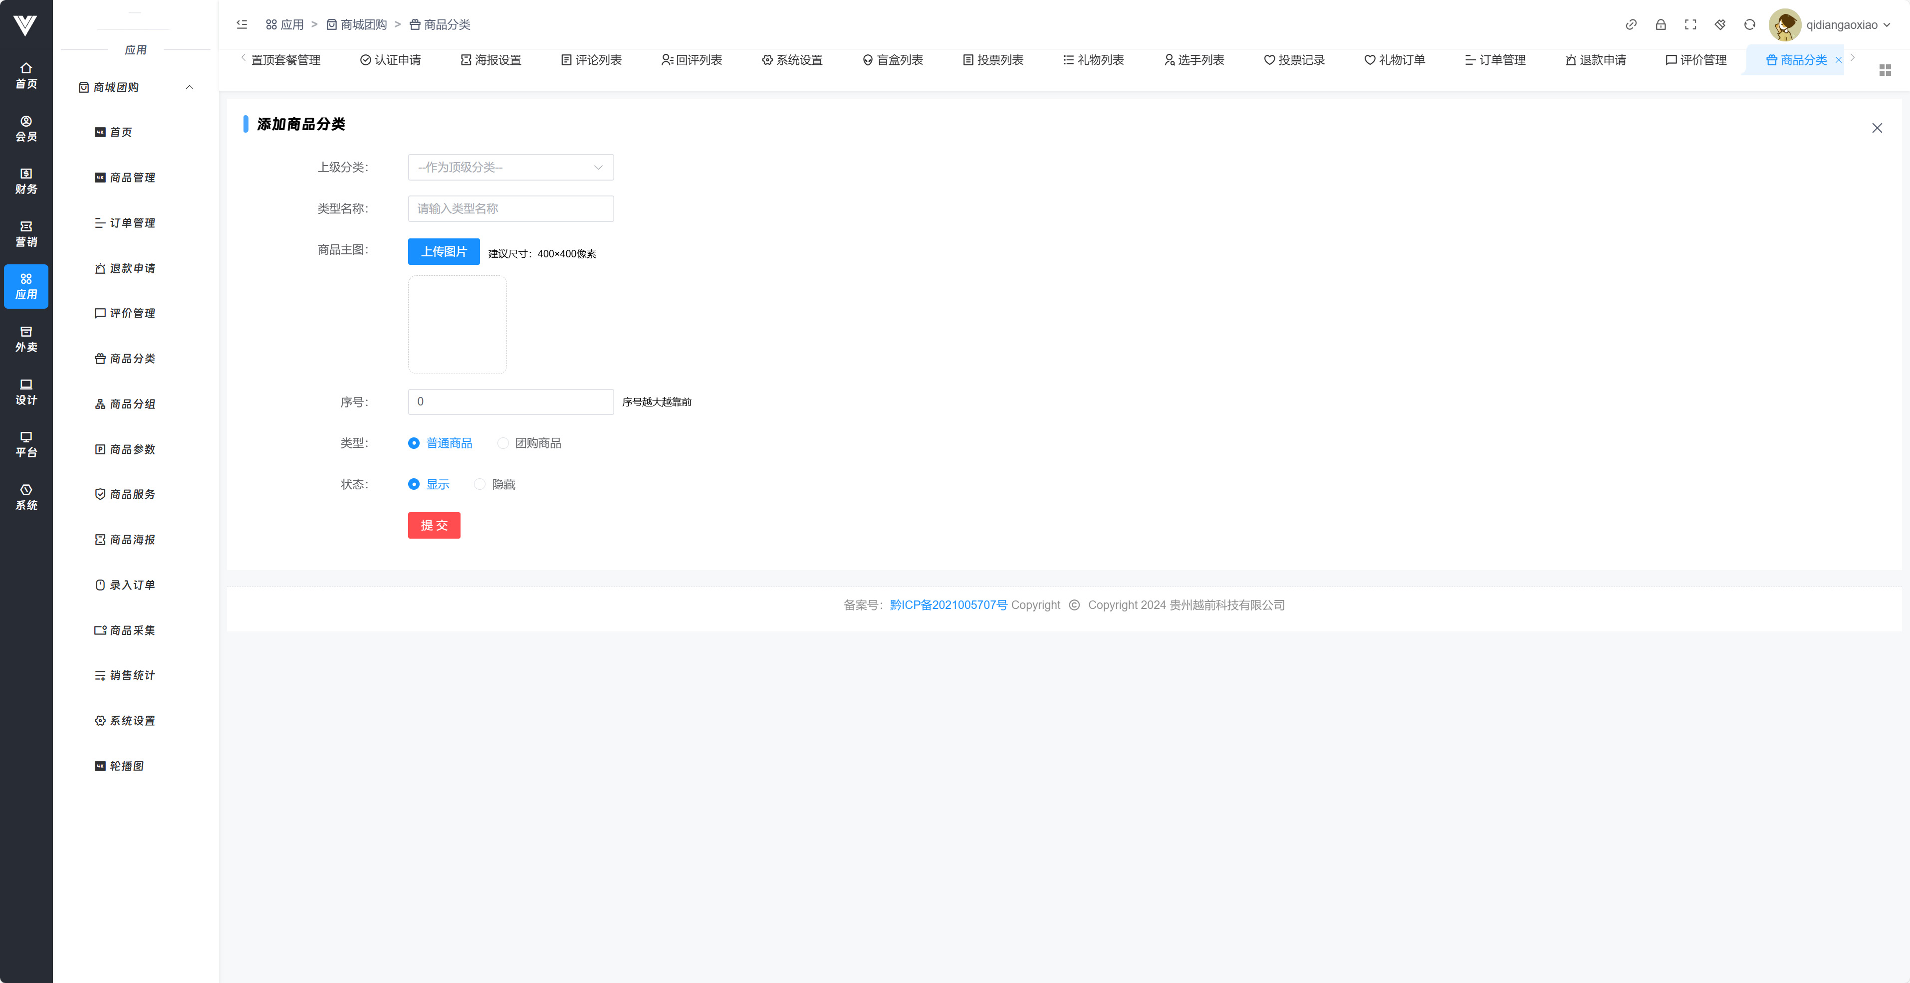
Task: Click the refresh icon in the header
Action: (1749, 24)
